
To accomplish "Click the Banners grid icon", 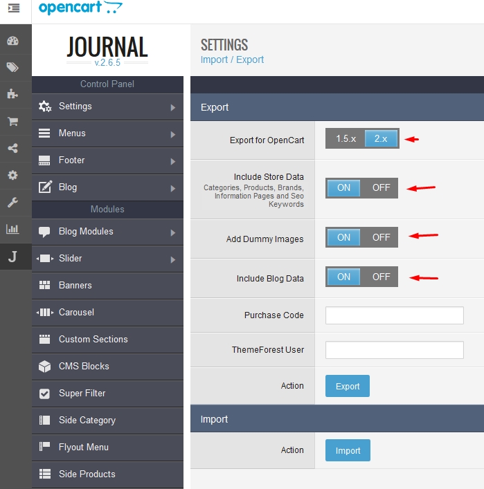I will tap(44, 285).
